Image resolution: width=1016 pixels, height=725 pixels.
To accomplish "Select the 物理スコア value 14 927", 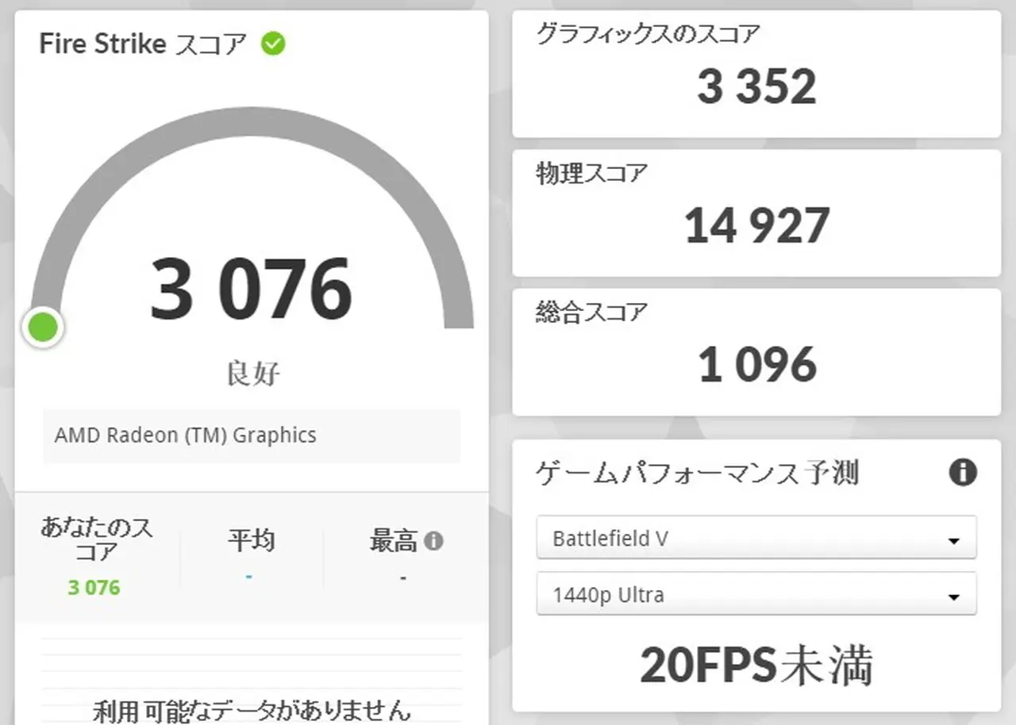I will (756, 226).
